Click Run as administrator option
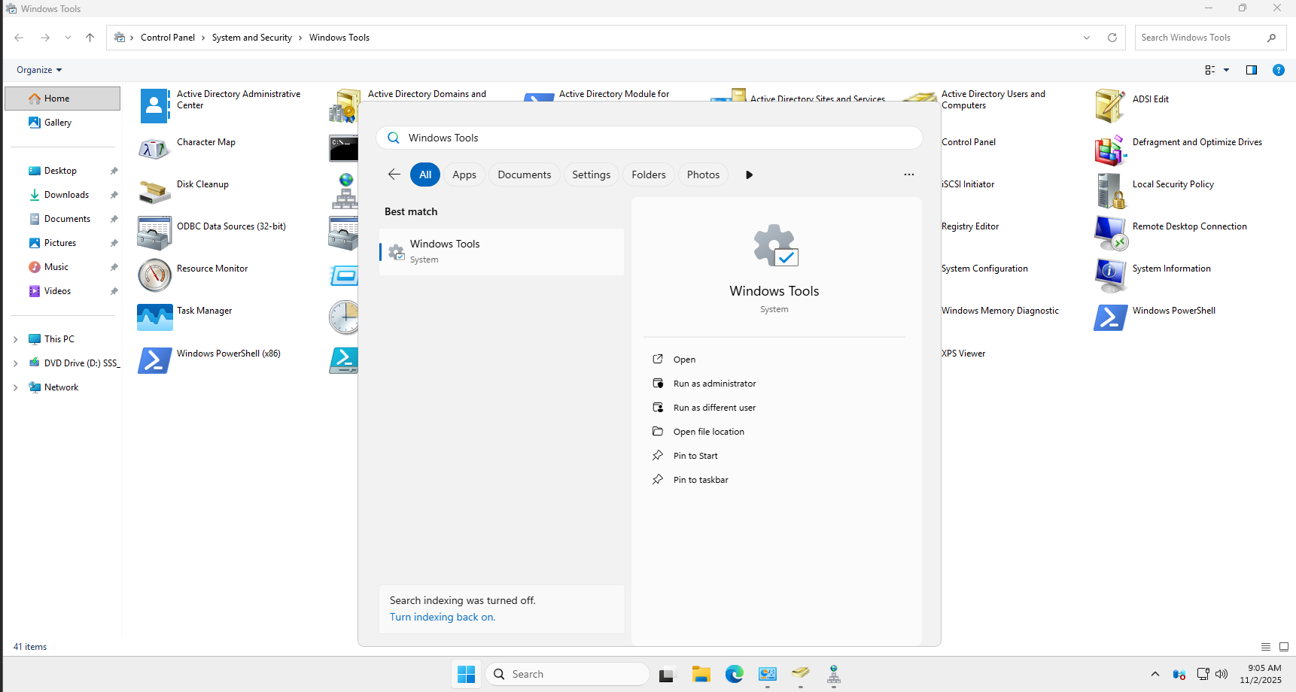 point(714,384)
